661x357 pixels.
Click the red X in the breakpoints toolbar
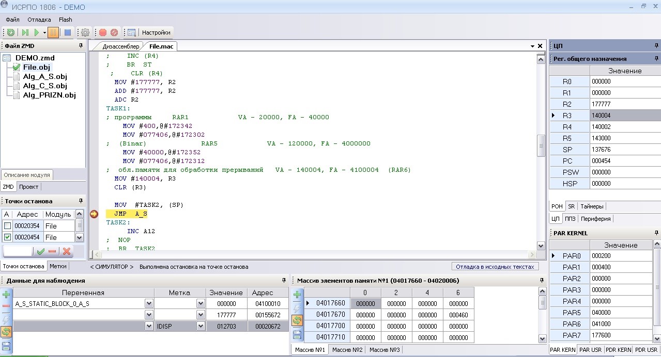point(67,251)
